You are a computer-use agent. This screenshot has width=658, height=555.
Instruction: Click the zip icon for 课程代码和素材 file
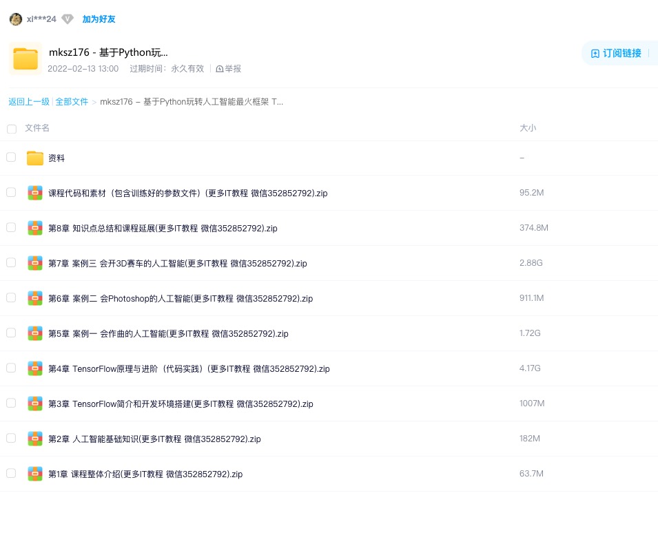tap(35, 193)
